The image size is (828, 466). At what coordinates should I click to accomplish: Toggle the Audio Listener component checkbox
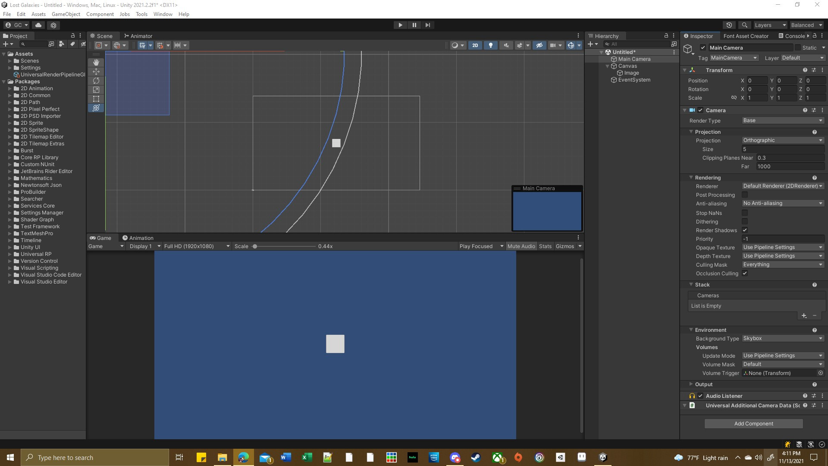click(x=700, y=396)
